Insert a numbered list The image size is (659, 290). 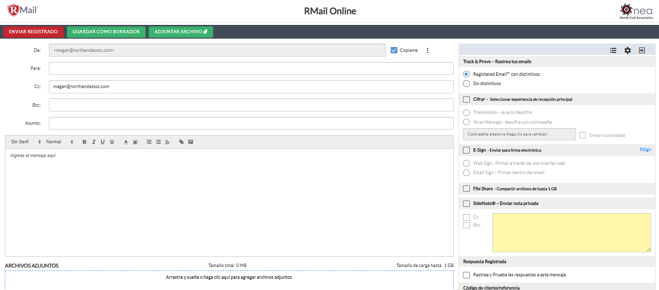149,142
